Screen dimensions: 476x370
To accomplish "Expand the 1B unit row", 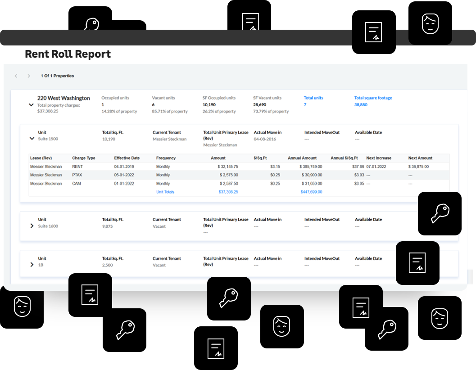I will [32, 265].
